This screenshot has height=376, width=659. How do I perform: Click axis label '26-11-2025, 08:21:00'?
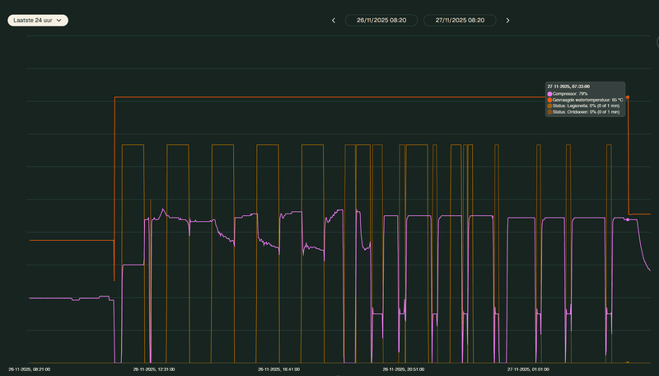coord(30,369)
